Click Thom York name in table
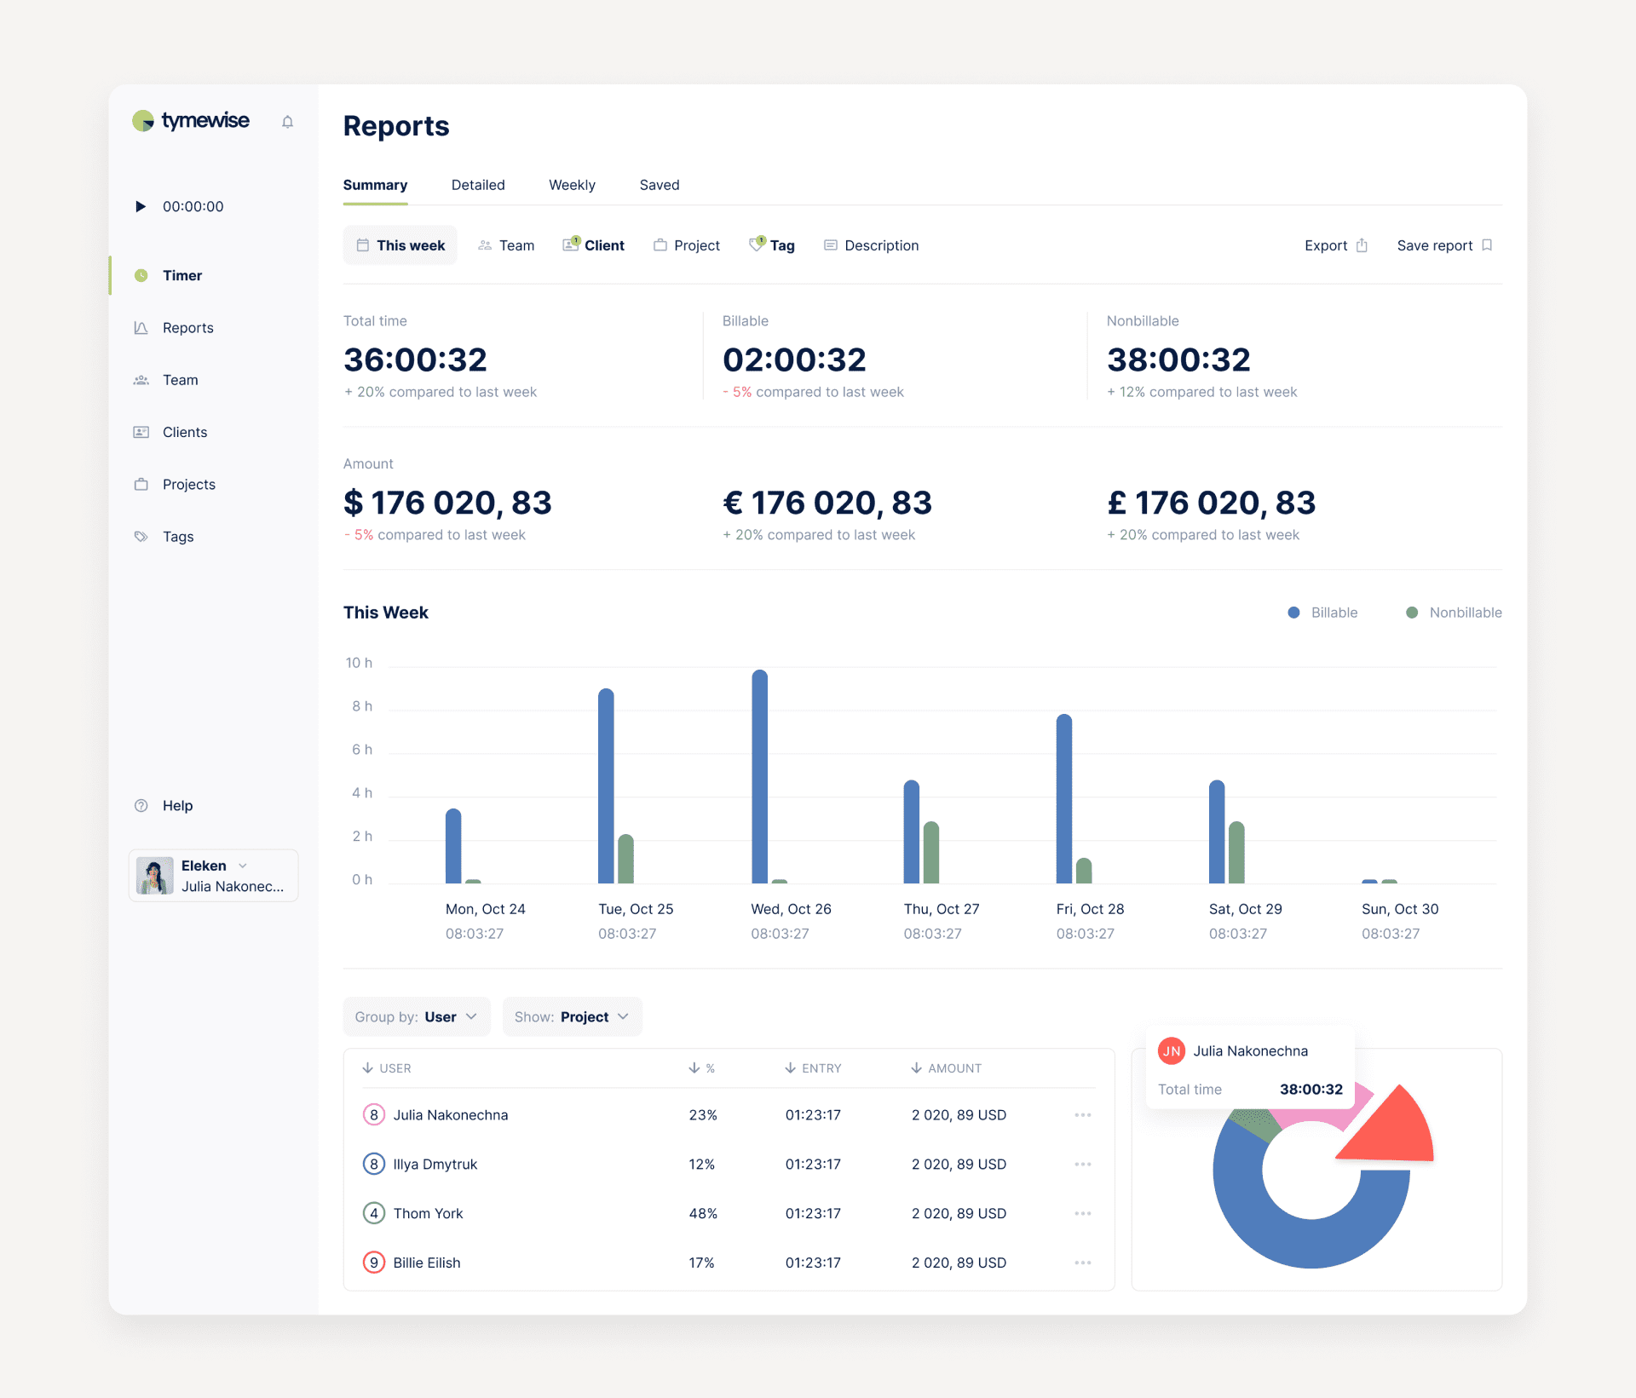Image resolution: width=1636 pixels, height=1398 pixels. [428, 1213]
